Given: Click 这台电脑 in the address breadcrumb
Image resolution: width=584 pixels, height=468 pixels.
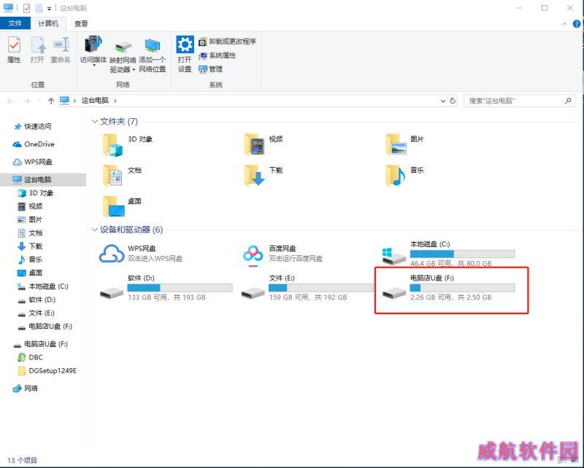Looking at the screenshot, I should click(95, 101).
